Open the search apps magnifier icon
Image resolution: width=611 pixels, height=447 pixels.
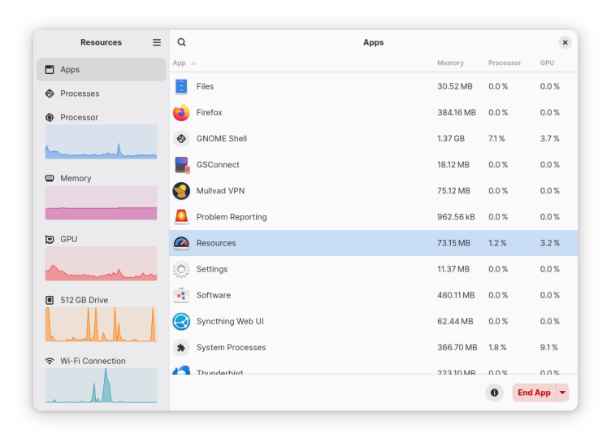coord(182,42)
